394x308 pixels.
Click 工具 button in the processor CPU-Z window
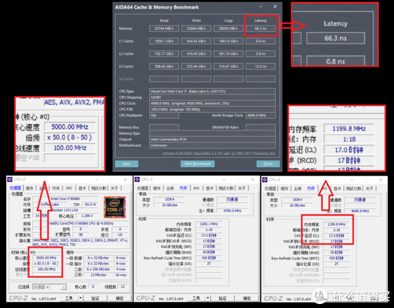[69, 298]
